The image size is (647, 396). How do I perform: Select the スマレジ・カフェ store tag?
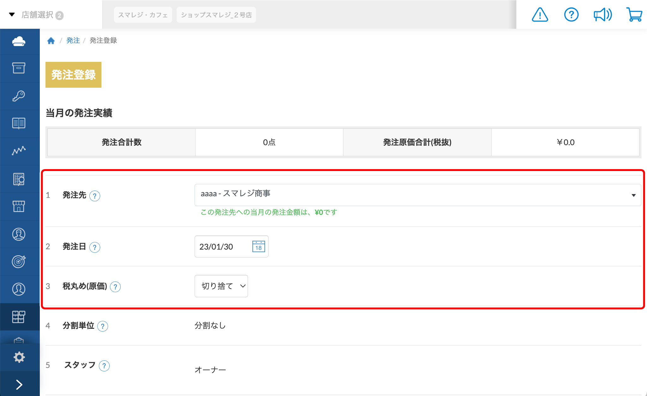143,15
